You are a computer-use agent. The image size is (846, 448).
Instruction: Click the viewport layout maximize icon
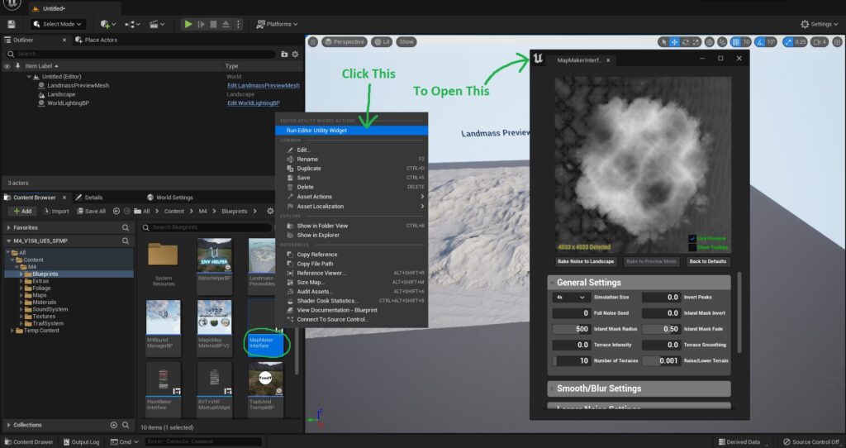point(838,41)
